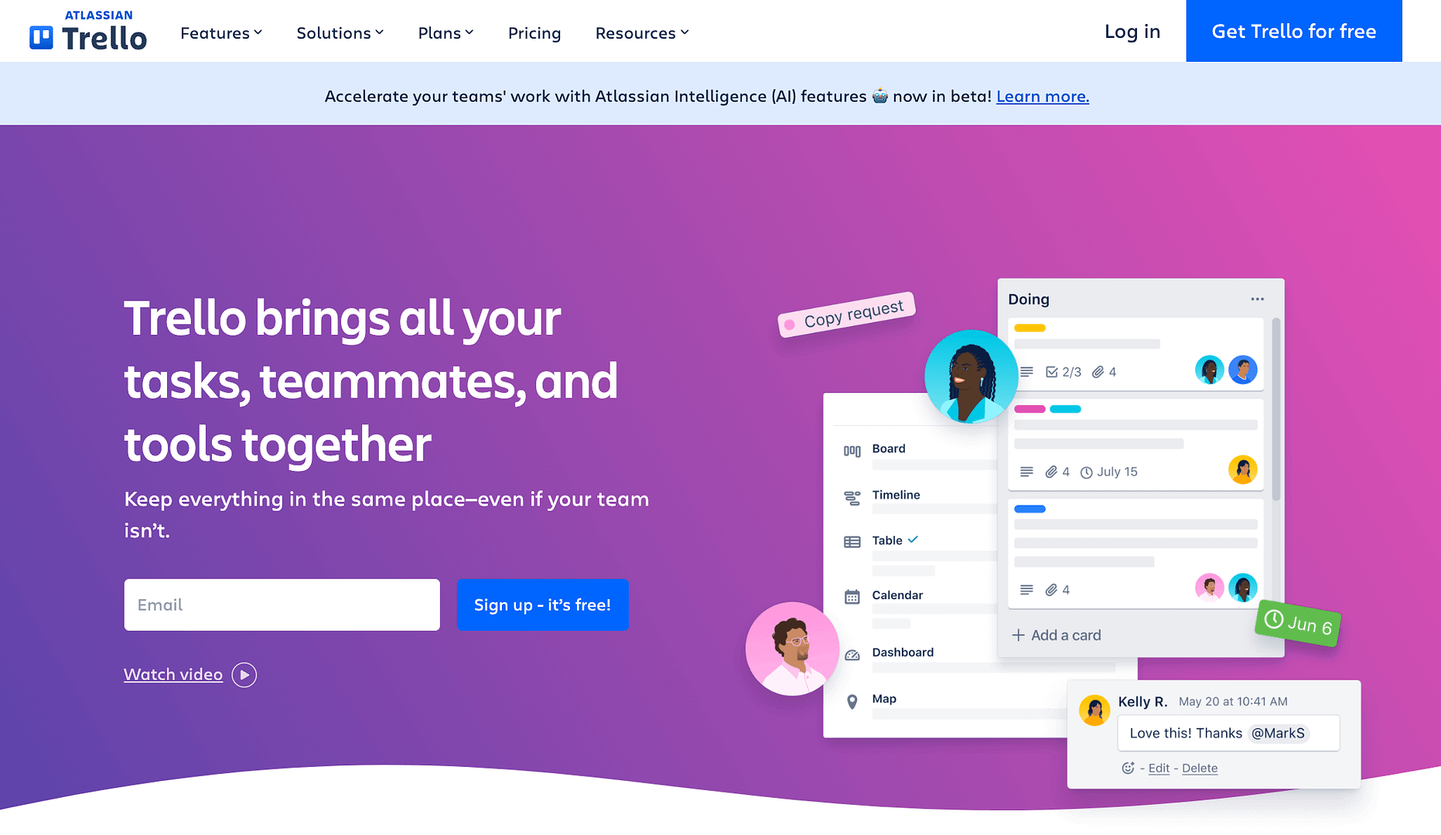
Task: Expand the Plans dropdown menu
Action: point(446,32)
